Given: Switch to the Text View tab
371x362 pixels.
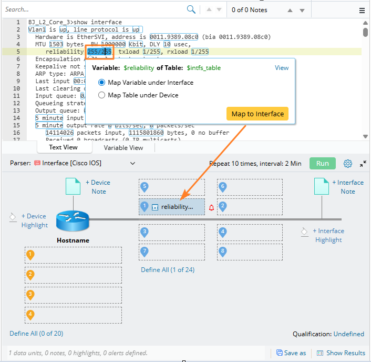Looking at the screenshot, I should pyautogui.click(x=63, y=148).
